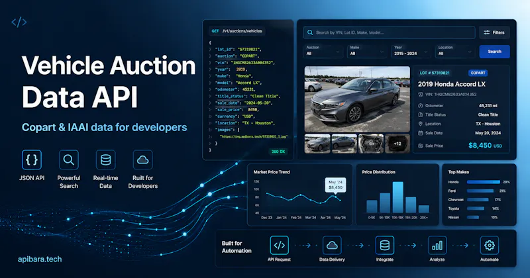
Task: Click the Odometer gauge icon
Action: coord(421,106)
